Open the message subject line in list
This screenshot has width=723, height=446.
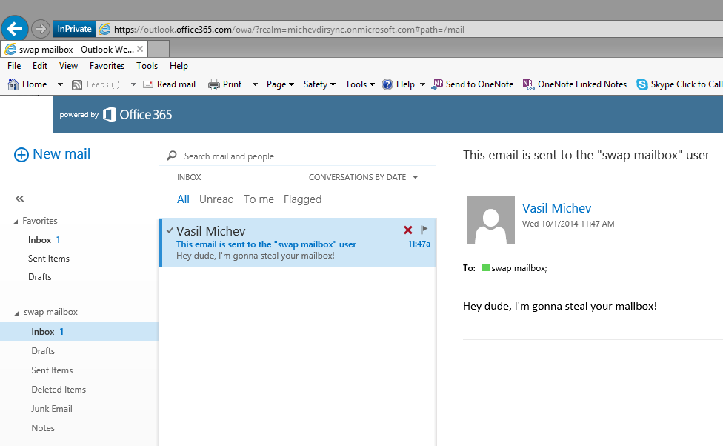266,244
